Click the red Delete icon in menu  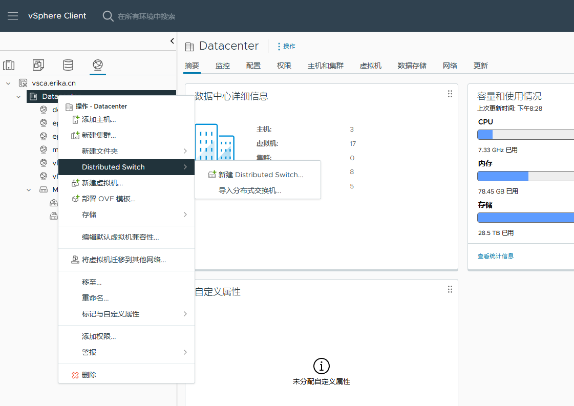(75, 375)
